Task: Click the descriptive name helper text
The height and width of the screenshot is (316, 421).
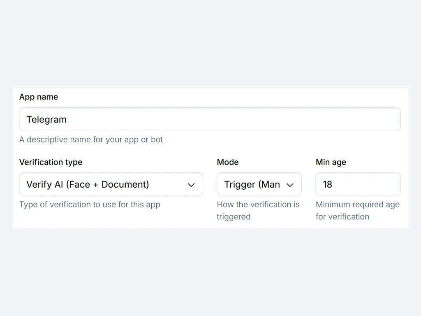Action: pos(91,139)
